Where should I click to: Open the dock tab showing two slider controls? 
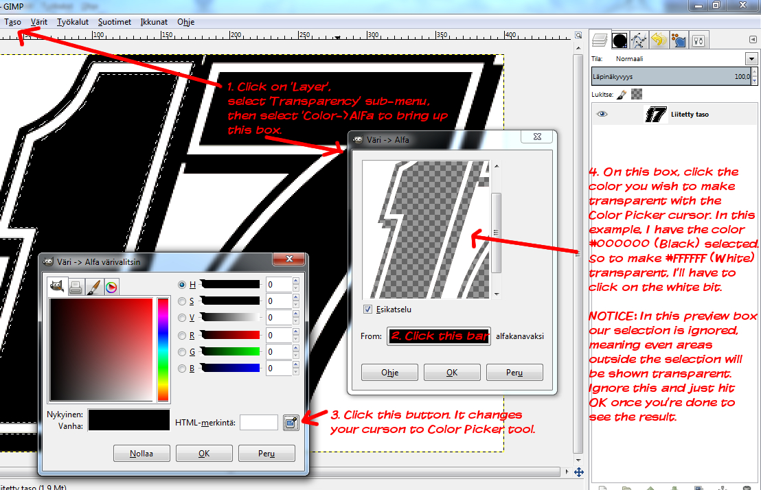[x=698, y=40]
